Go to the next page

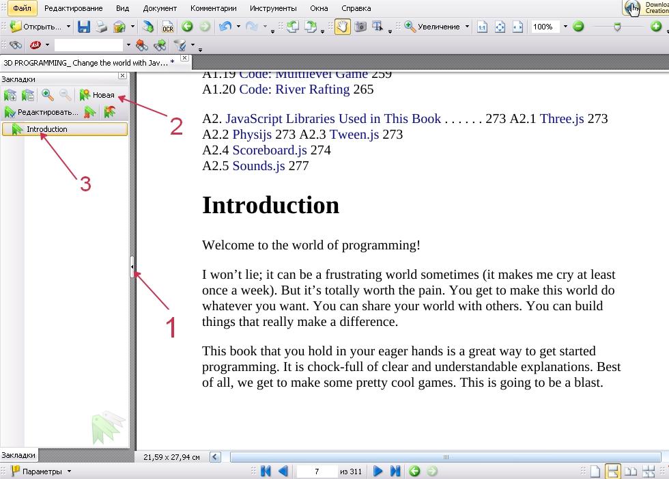coord(378,471)
